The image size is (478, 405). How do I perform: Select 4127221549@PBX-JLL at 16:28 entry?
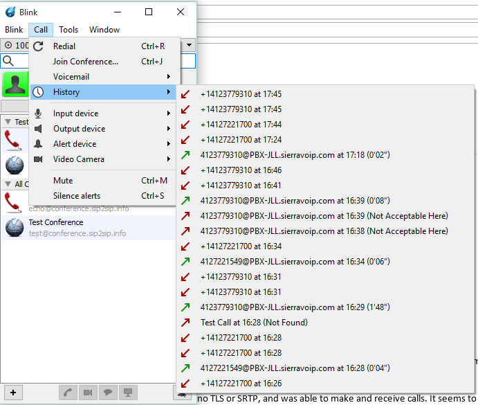325,368
